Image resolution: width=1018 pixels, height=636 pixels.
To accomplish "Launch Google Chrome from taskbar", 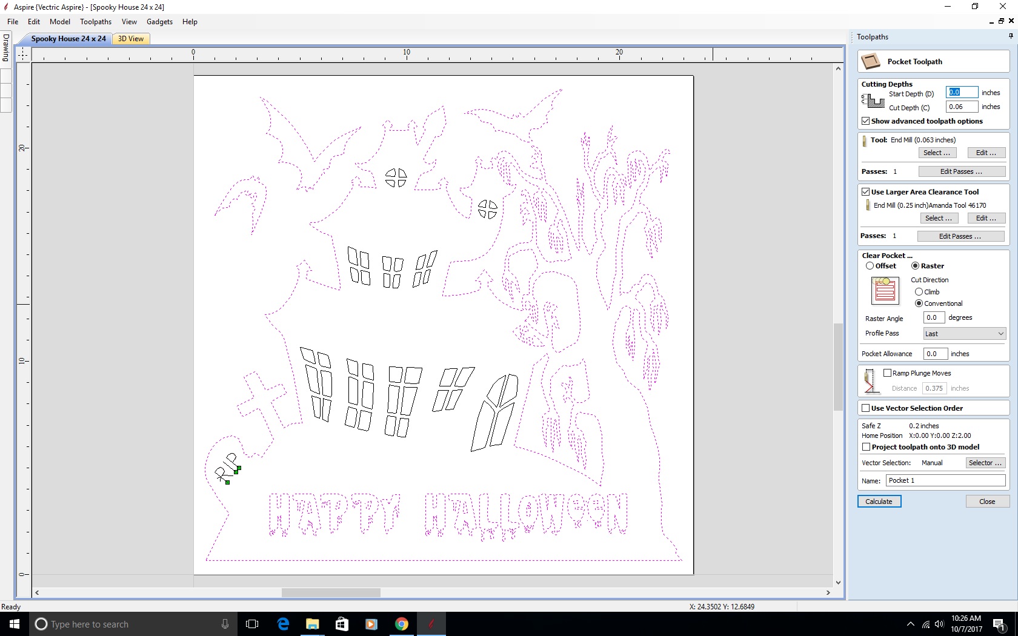I will click(x=401, y=624).
